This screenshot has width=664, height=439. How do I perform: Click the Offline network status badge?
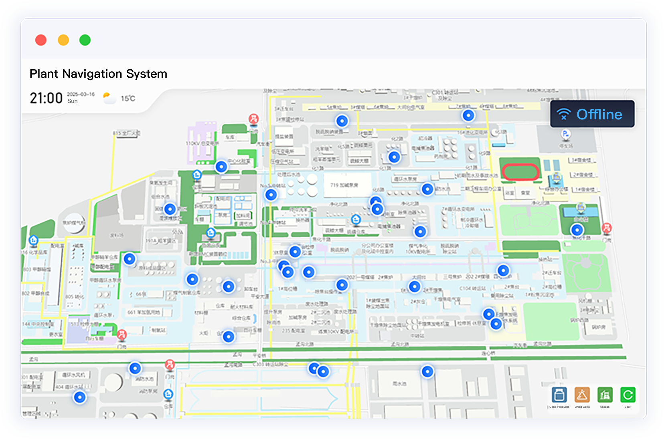pyautogui.click(x=592, y=114)
